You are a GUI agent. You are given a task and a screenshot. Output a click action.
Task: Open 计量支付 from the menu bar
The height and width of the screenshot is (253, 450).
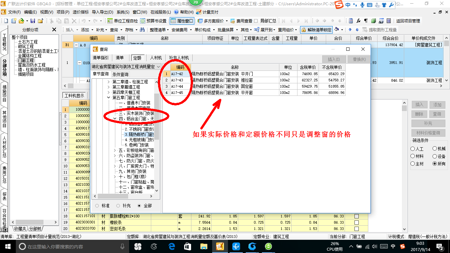click(x=207, y=12)
